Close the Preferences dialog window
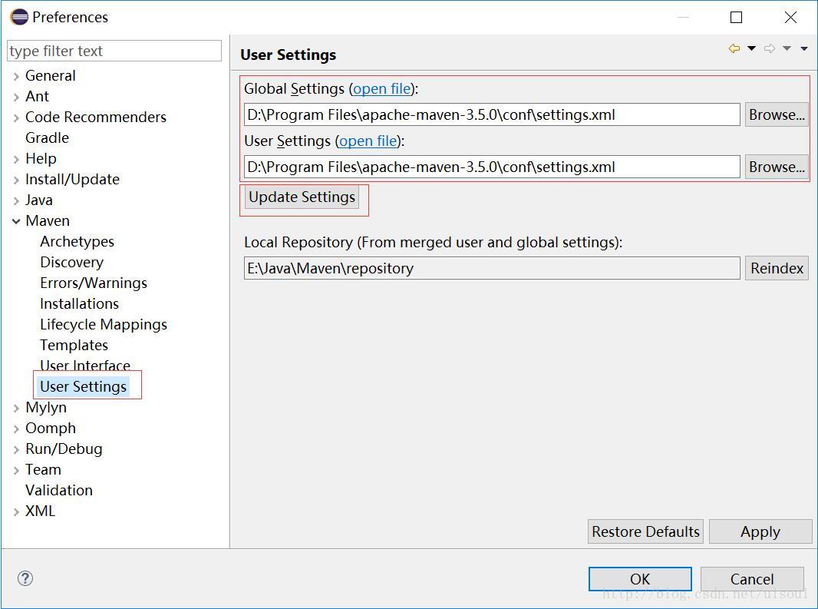Viewport: 818px width, 609px height. [x=790, y=17]
